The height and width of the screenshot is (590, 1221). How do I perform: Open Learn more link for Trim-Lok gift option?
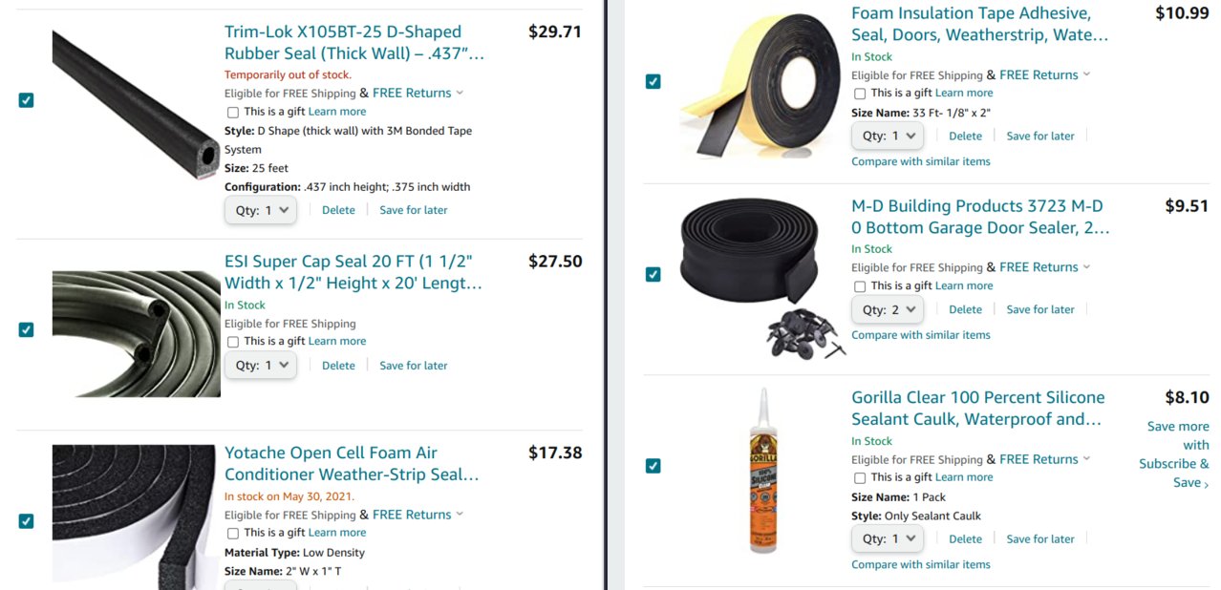pos(337,112)
